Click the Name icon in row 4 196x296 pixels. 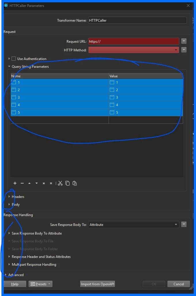pos(14,105)
